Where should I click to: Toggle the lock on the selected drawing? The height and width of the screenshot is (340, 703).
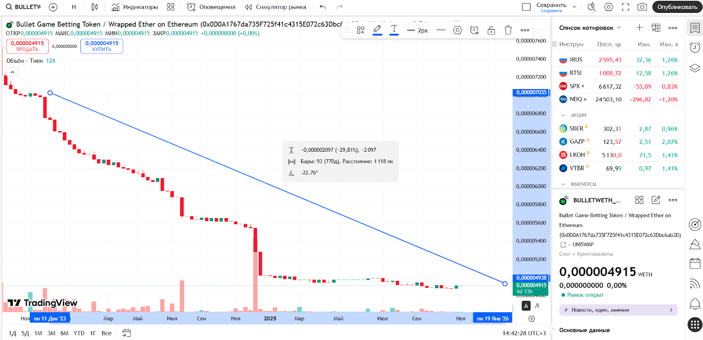click(491, 30)
